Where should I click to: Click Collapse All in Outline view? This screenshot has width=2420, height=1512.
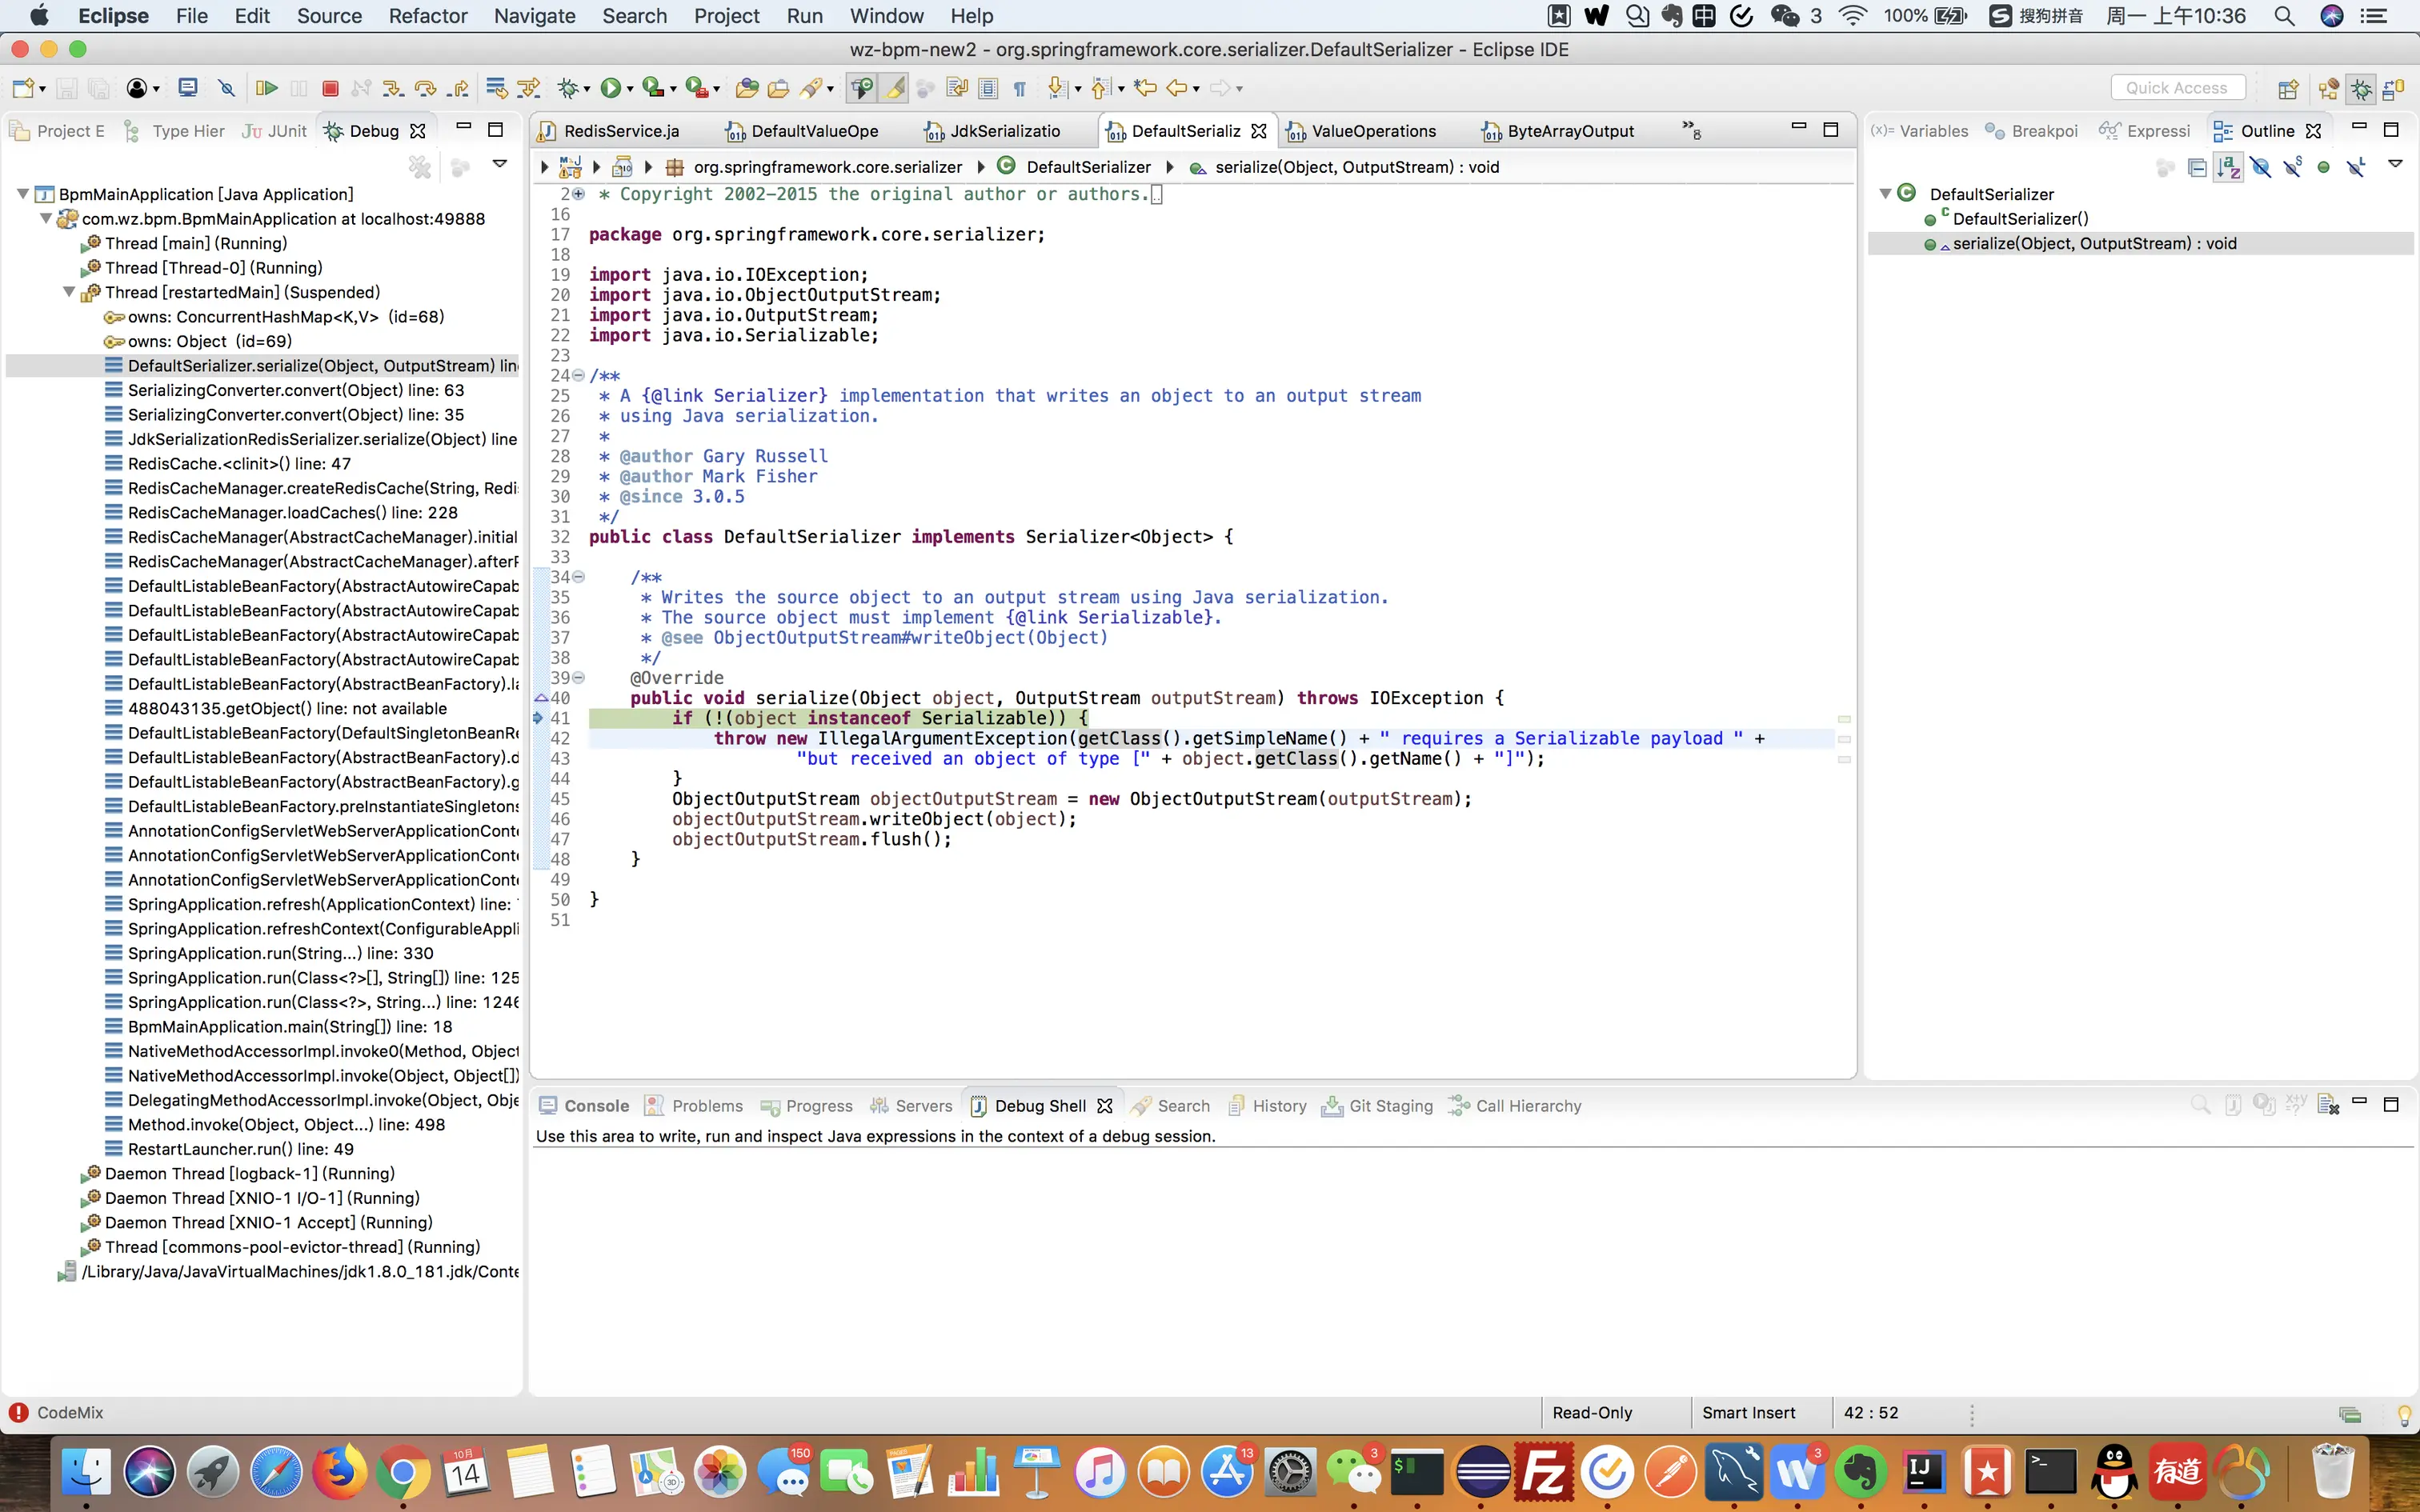coord(2197,167)
